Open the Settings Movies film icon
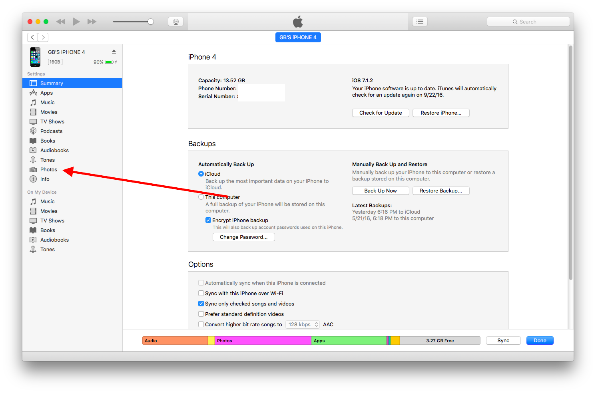This screenshot has width=596, height=393. [x=33, y=112]
